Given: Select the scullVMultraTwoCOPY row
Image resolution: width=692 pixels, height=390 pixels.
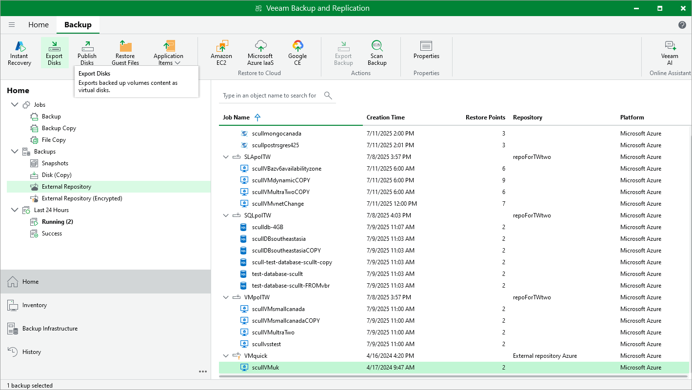Looking at the screenshot, I should 454,192.
